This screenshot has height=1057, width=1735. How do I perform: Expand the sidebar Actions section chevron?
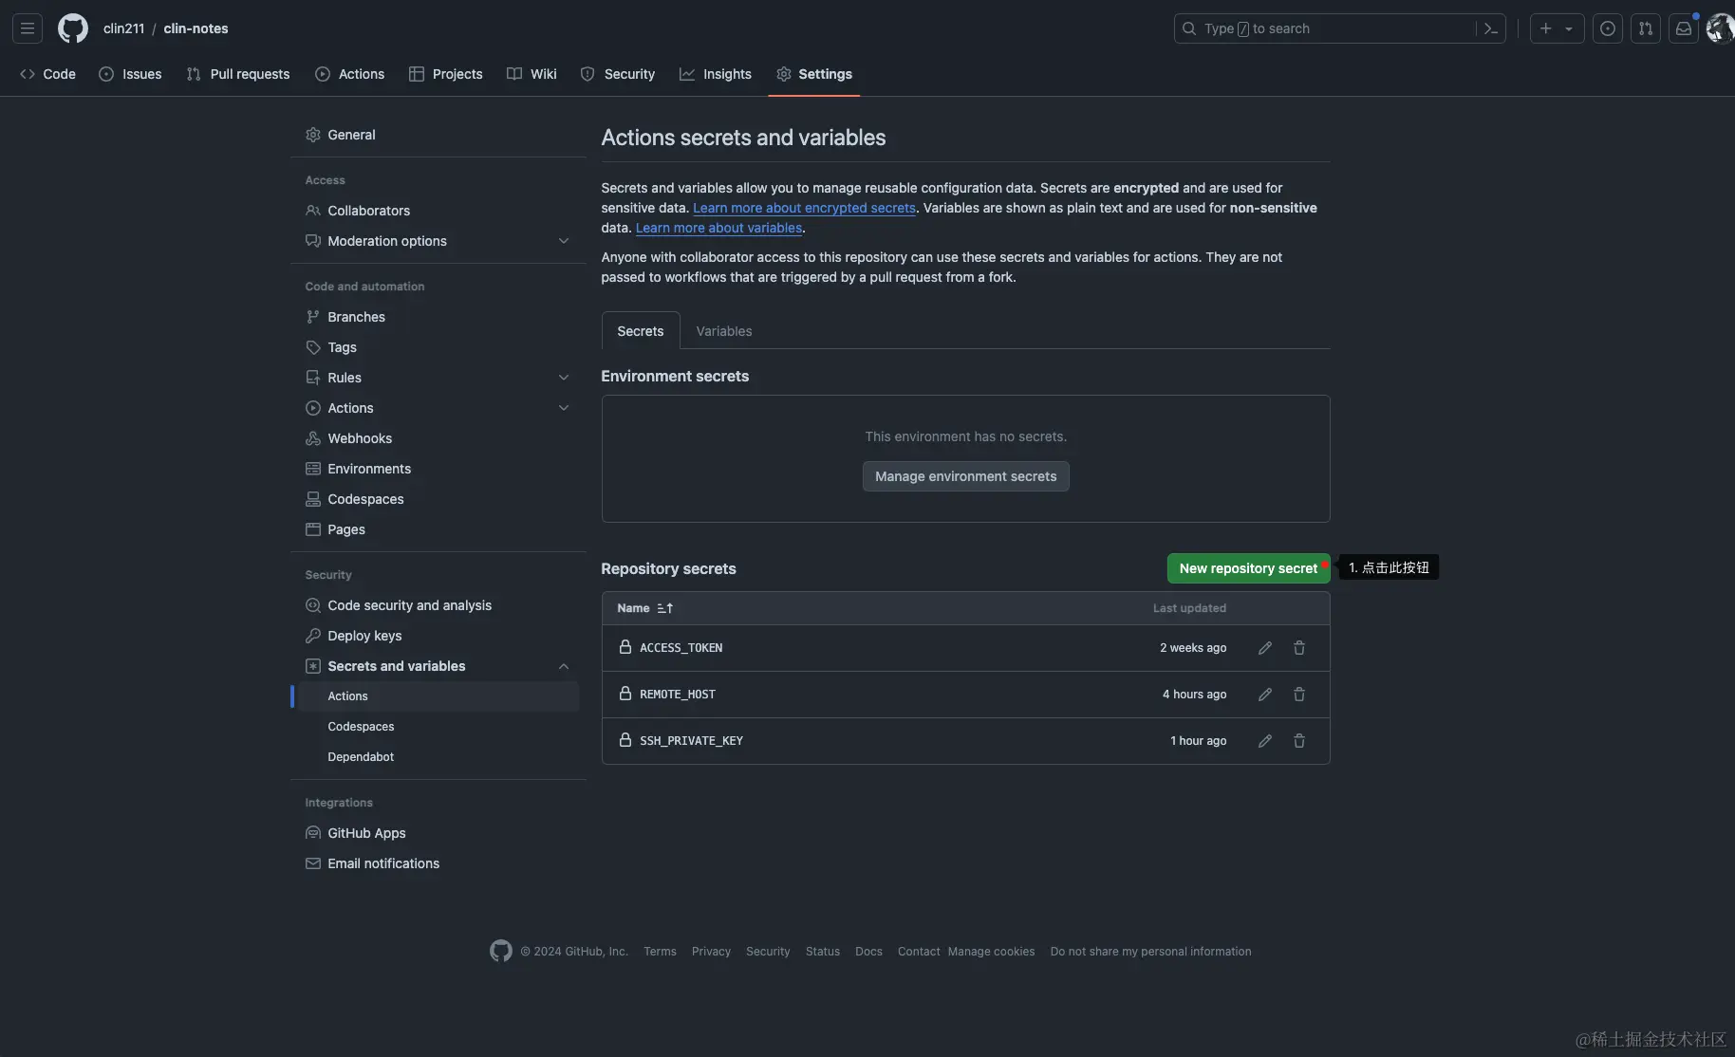[x=564, y=408]
